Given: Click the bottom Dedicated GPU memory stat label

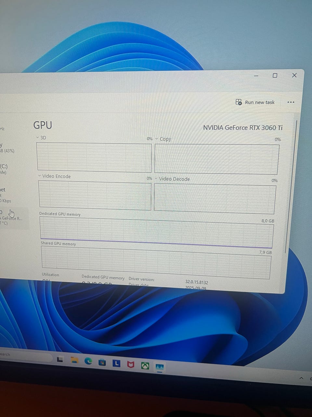Looking at the screenshot, I should coord(103,277).
